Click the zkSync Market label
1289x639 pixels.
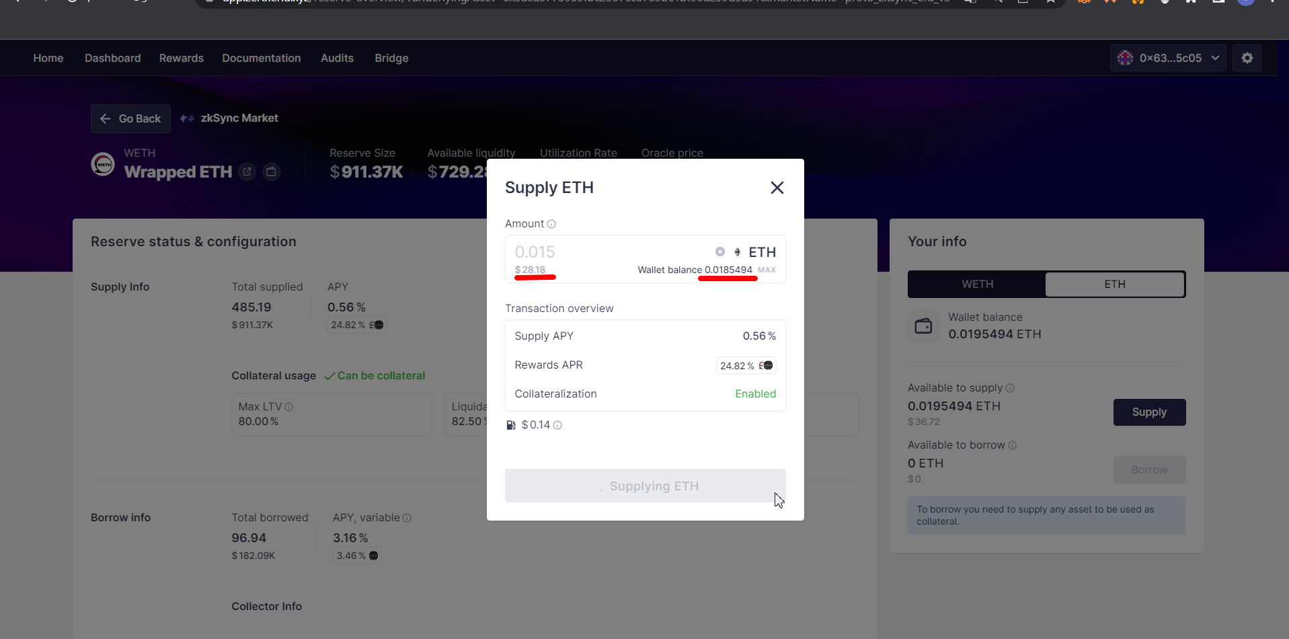[239, 118]
